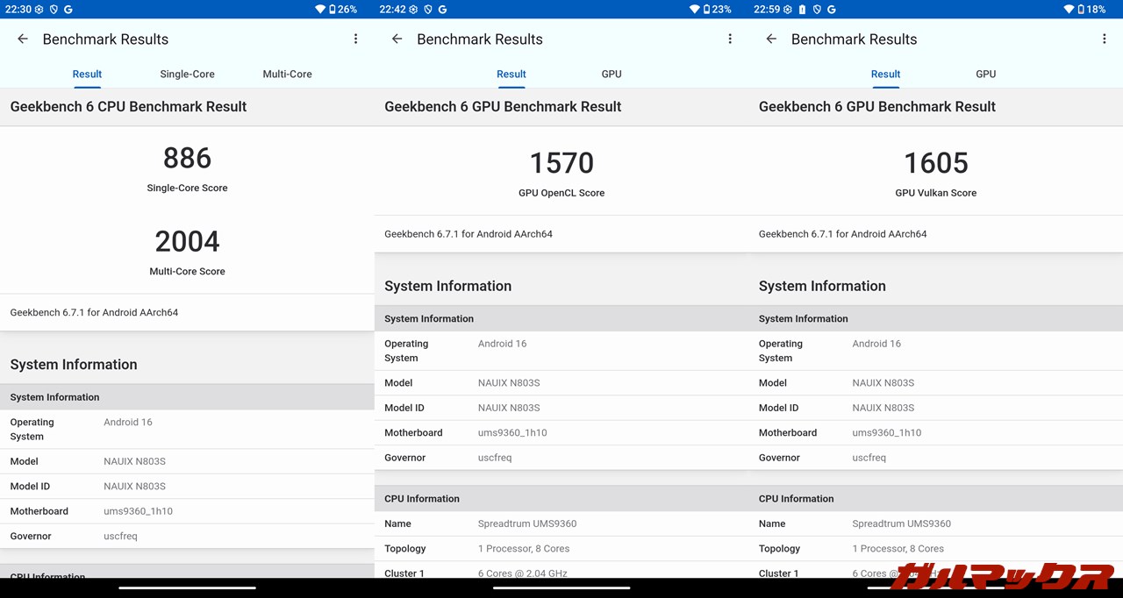Tap Motherboard row on the CPU results screen
The width and height of the screenshot is (1123, 598).
[x=187, y=511]
